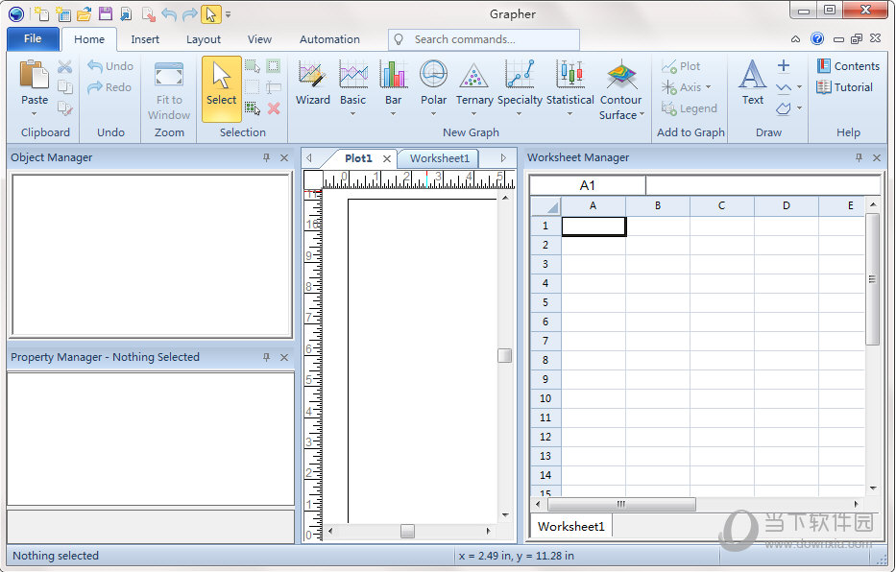Click the worksheet vertical scrollbar thumb
The width and height of the screenshot is (896, 572).
coord(872,279)
